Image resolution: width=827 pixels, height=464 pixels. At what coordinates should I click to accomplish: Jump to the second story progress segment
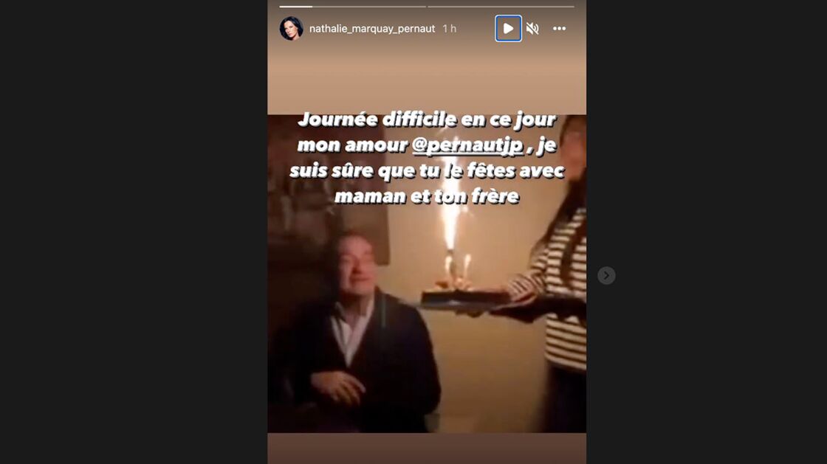501,7
